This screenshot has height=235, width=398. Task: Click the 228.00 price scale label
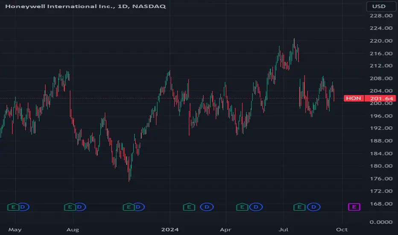[381, 16]
